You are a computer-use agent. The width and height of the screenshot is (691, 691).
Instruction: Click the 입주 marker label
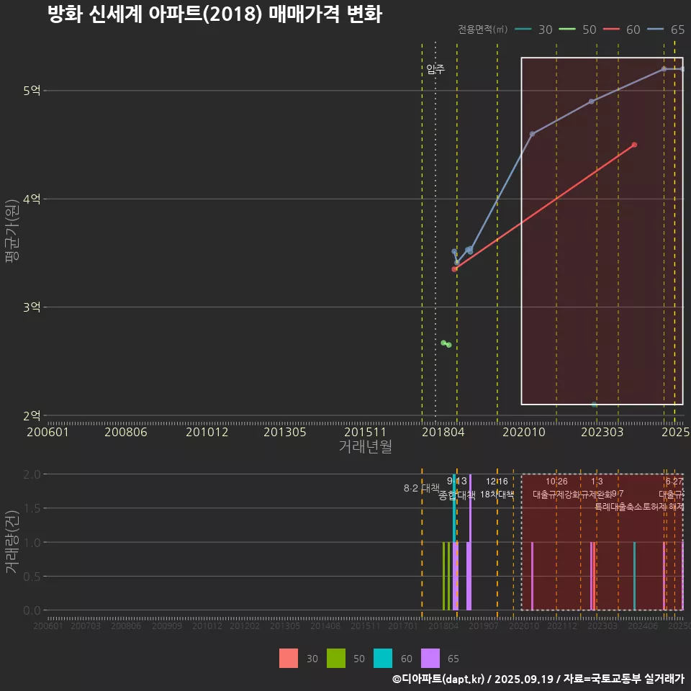pyautogui.click(x=435, y=69)
